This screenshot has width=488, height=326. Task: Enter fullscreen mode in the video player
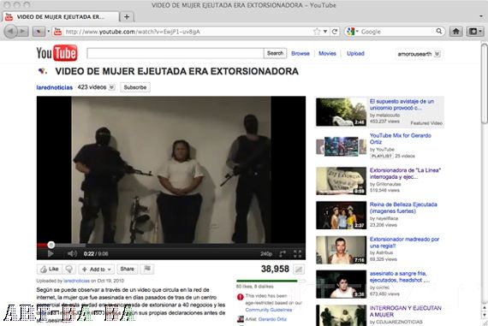pyautogui.click(x=298, y=254)
